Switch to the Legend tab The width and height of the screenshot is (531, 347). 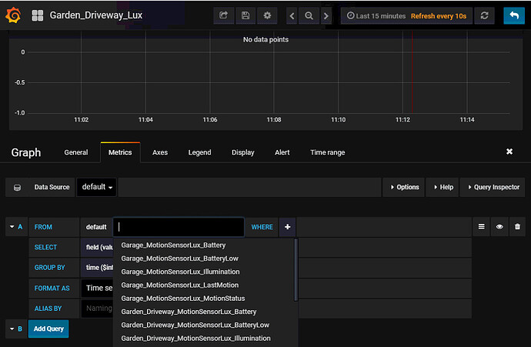(199, 152)
